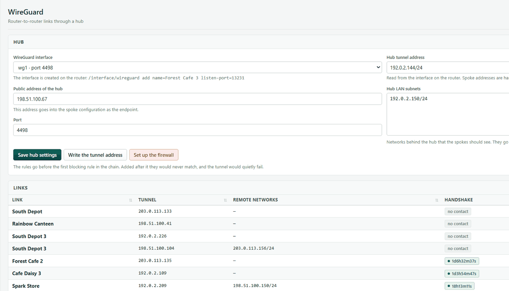Viewport: 509px width, 291px height.
Task: Click the HANDSHAKE column header
Action: tap(458, 200)
